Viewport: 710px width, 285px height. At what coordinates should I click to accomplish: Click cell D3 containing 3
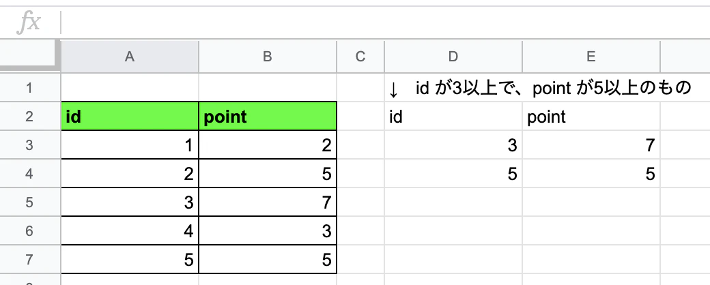point(453,145)
